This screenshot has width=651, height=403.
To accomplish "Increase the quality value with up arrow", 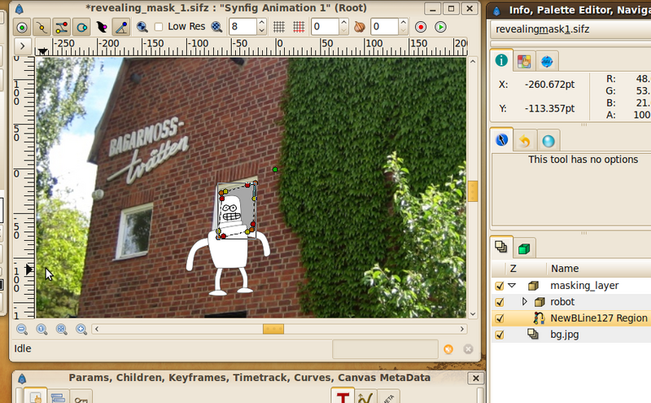I will pyautogui.click(x=261, y=23).
